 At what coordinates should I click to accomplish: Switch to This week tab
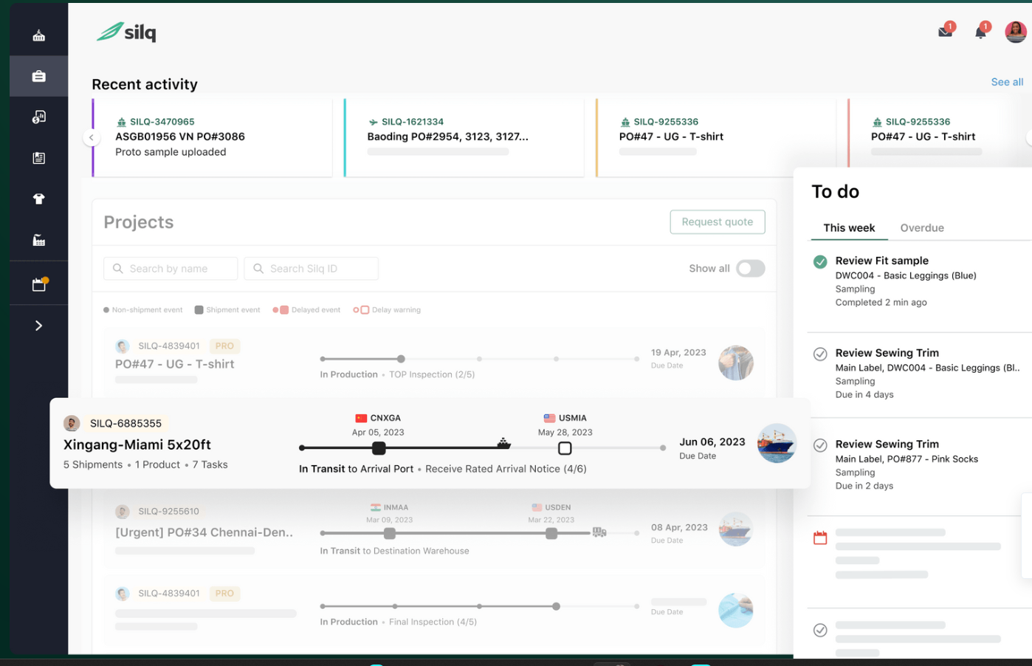pyautogui.click(x=849, y=228)
